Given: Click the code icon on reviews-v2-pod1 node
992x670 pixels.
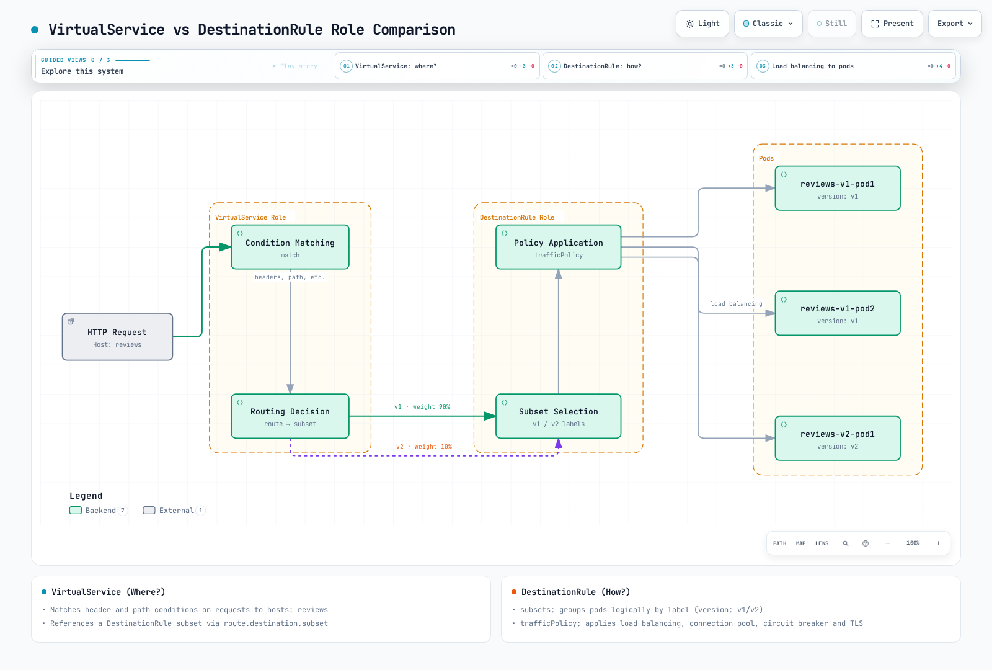Looking at the screenshot, I should [x=784, y=425].
